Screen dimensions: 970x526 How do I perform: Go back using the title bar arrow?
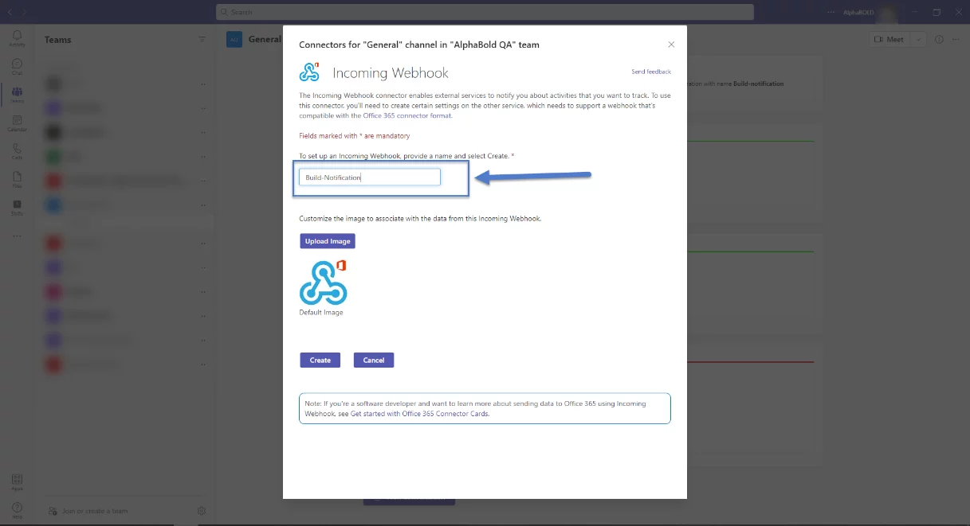pyautogui.click(x=10, y=12)
